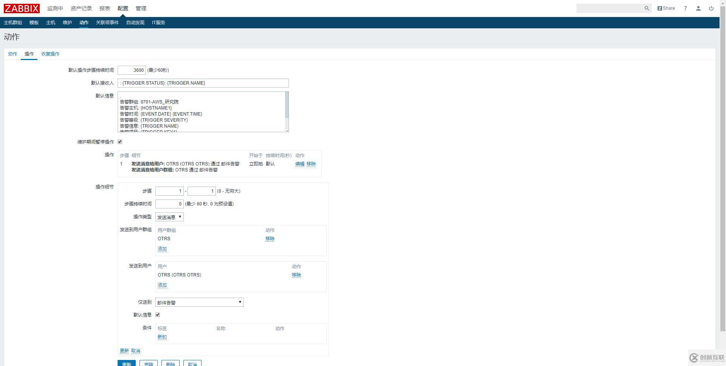This screenshot has height=366, width=726.
Task: Click 取消 link in operation details
Action: [x=136, y=351]
